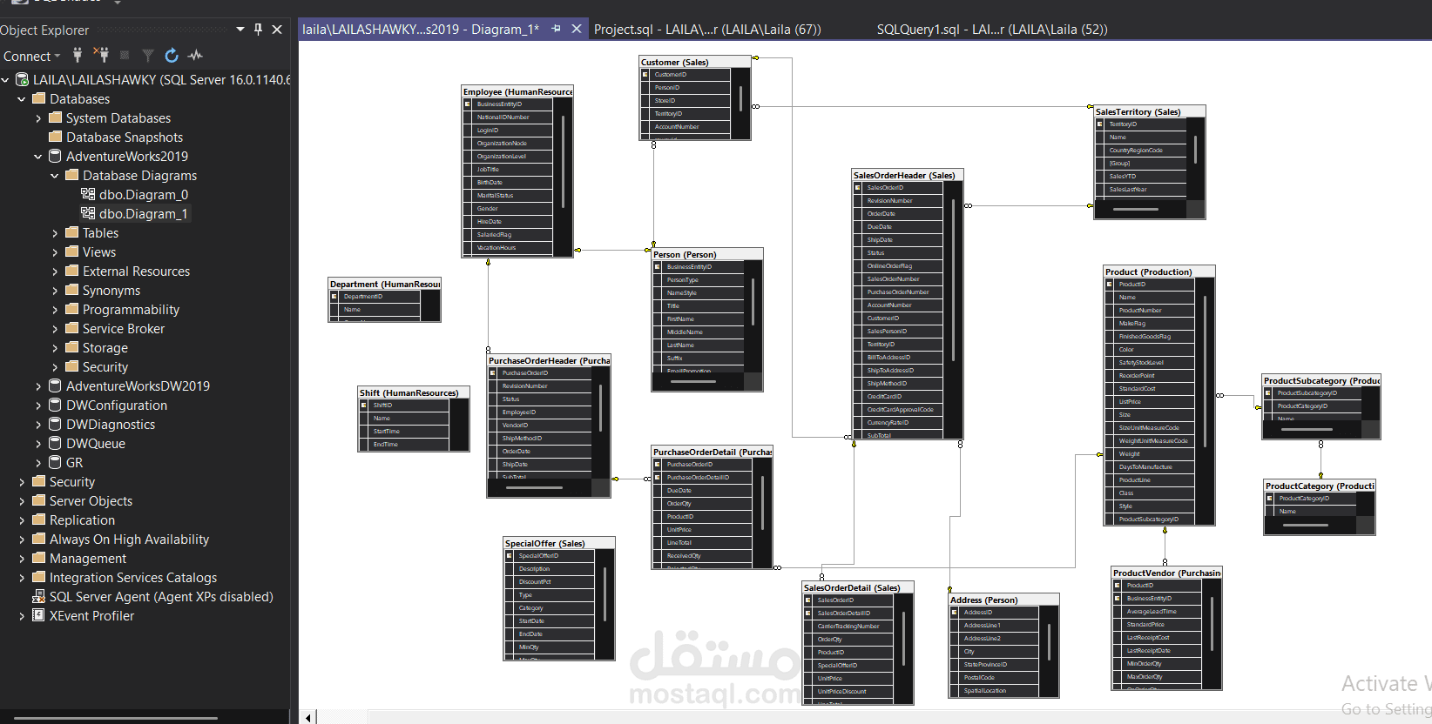Click the Replication folder icon
The image size is (1432, 724).
[x=38, y=520]
